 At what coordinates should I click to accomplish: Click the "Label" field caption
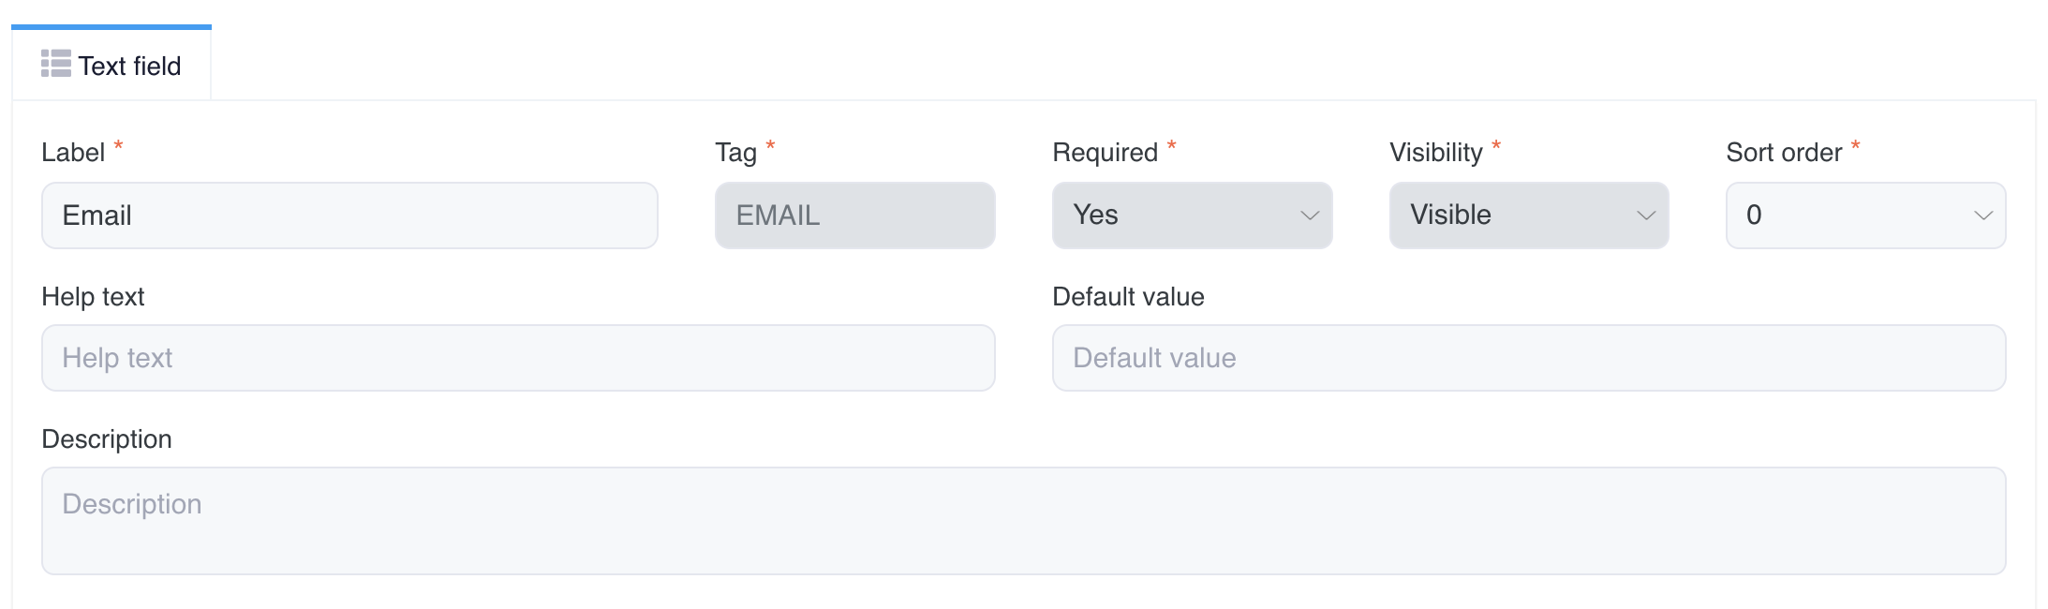[x=73, y=153]
